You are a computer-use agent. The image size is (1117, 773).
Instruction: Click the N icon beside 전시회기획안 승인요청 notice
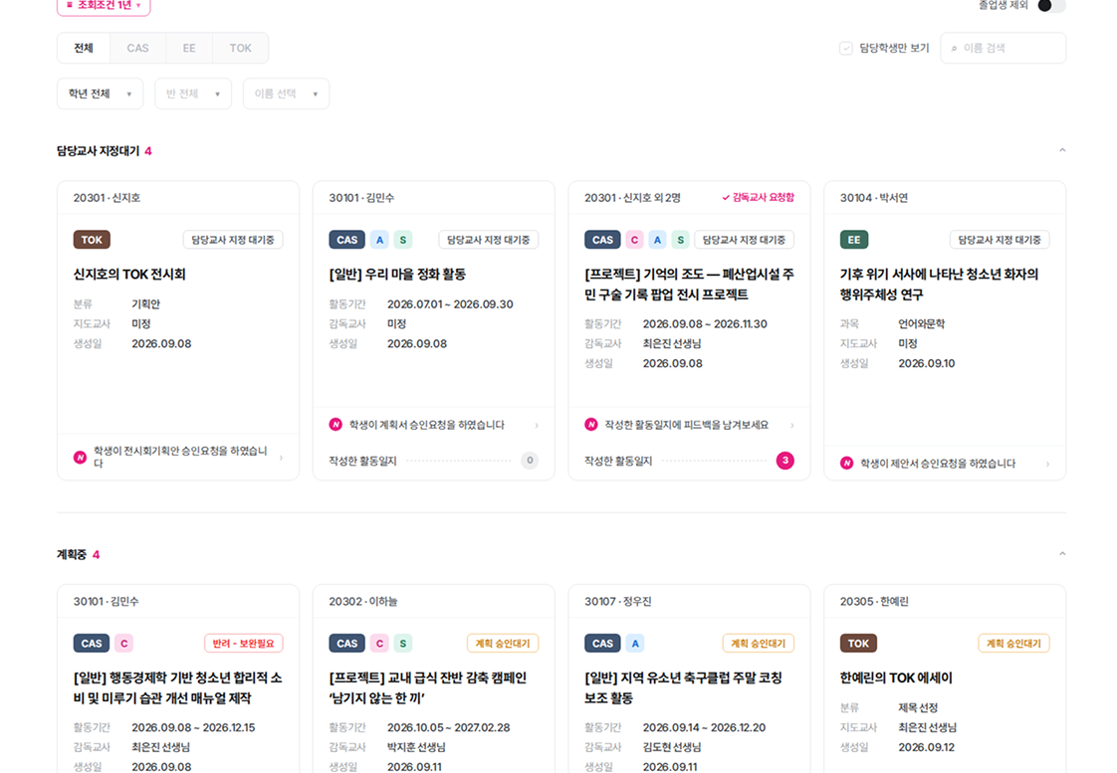click(x=80, y=457)
